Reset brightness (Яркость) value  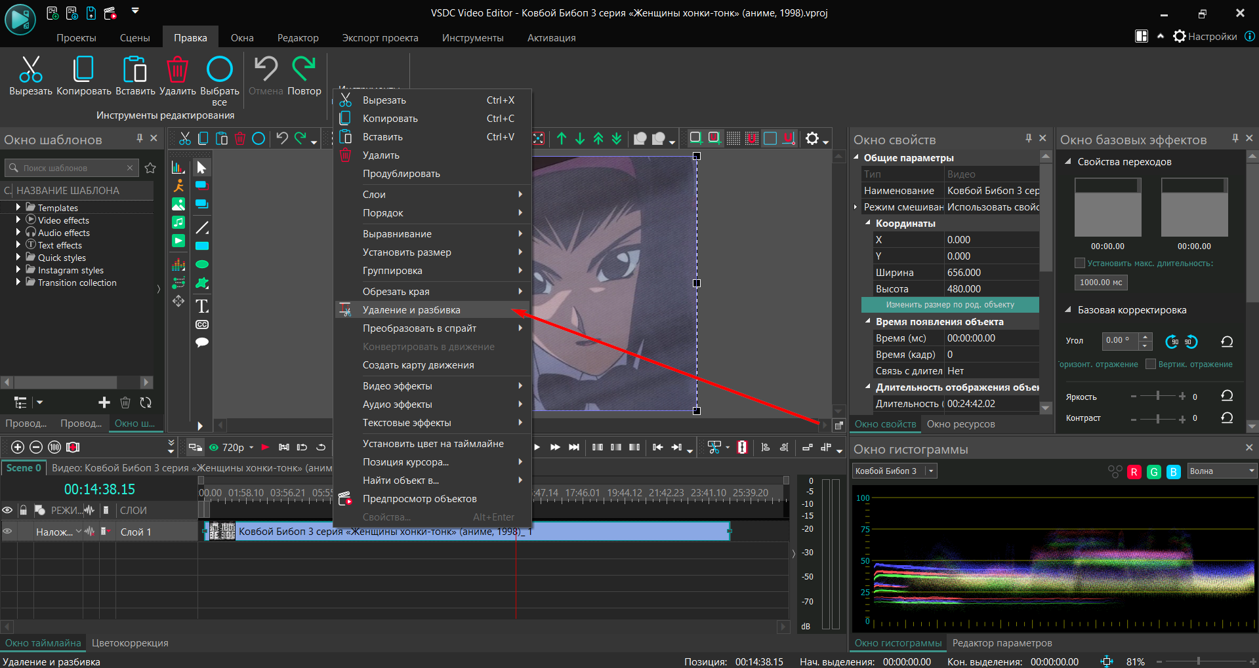pyautogui.click(x=1227, y=396)
